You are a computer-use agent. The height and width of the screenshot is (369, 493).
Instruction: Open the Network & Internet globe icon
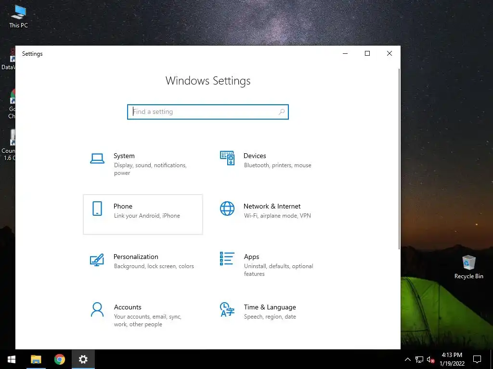point(227,209)
